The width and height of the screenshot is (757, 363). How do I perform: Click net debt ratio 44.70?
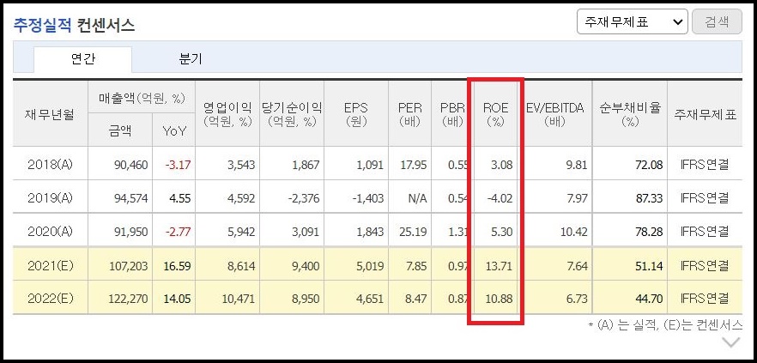[650, 299]
